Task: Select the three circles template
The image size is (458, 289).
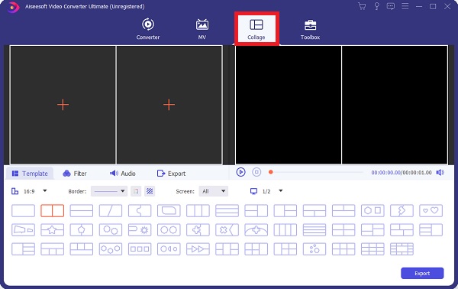Action: coord(111,249)
